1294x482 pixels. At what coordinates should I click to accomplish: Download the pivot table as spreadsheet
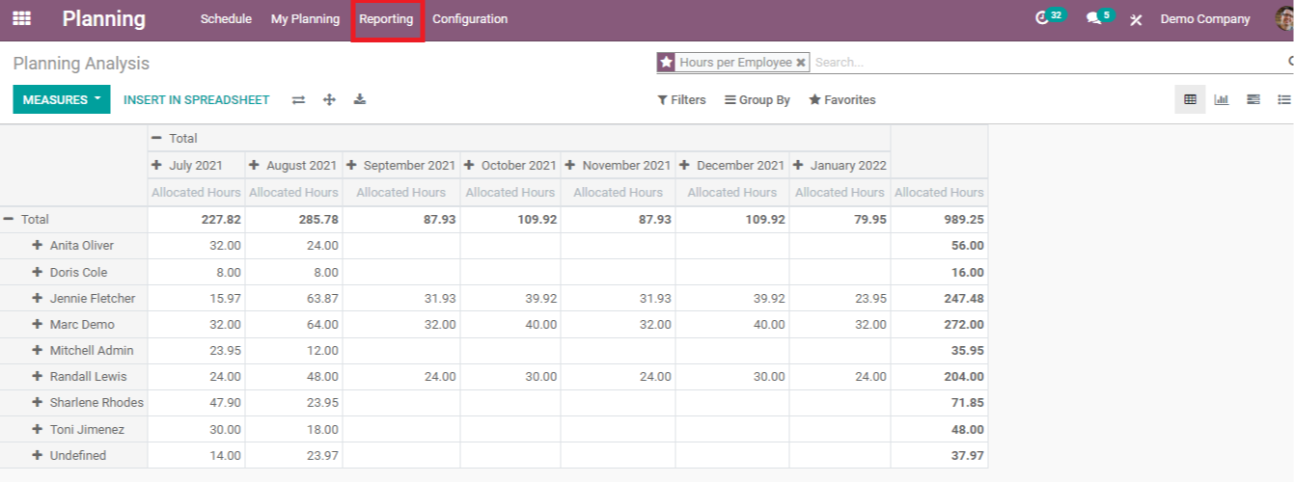(x=360, y=99)
